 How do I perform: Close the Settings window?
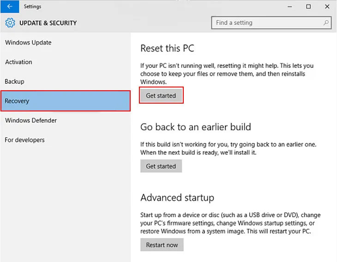tap(327, 6)
